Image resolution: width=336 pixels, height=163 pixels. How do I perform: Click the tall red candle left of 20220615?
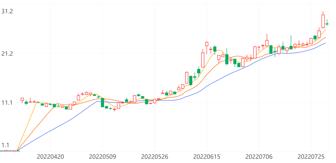coord(203,60)
